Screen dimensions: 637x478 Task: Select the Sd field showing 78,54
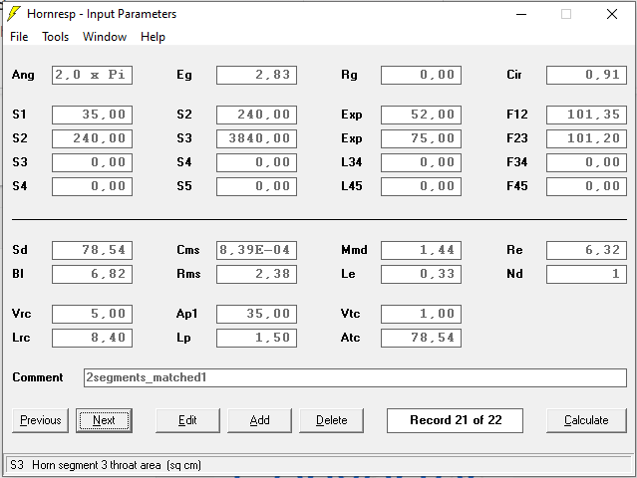92,250
